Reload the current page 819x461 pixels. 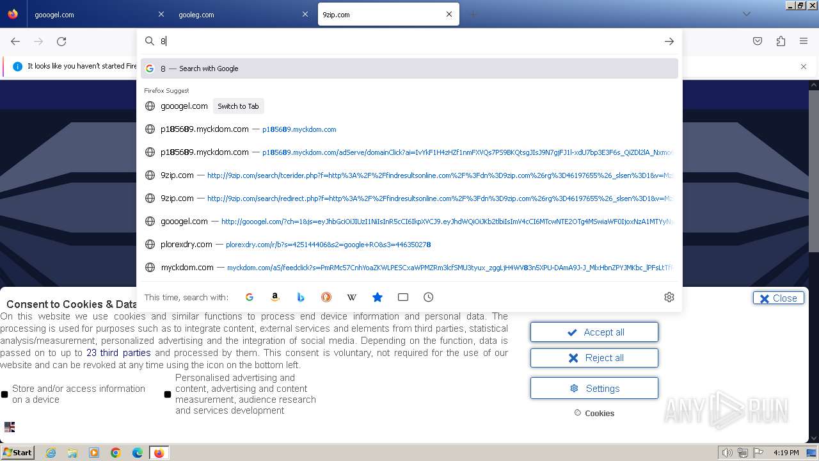61,41
